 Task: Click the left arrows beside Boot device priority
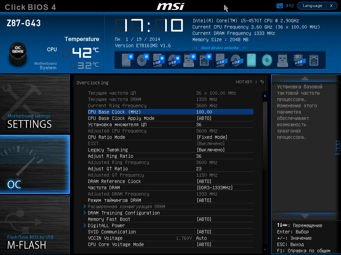[194, 48]
